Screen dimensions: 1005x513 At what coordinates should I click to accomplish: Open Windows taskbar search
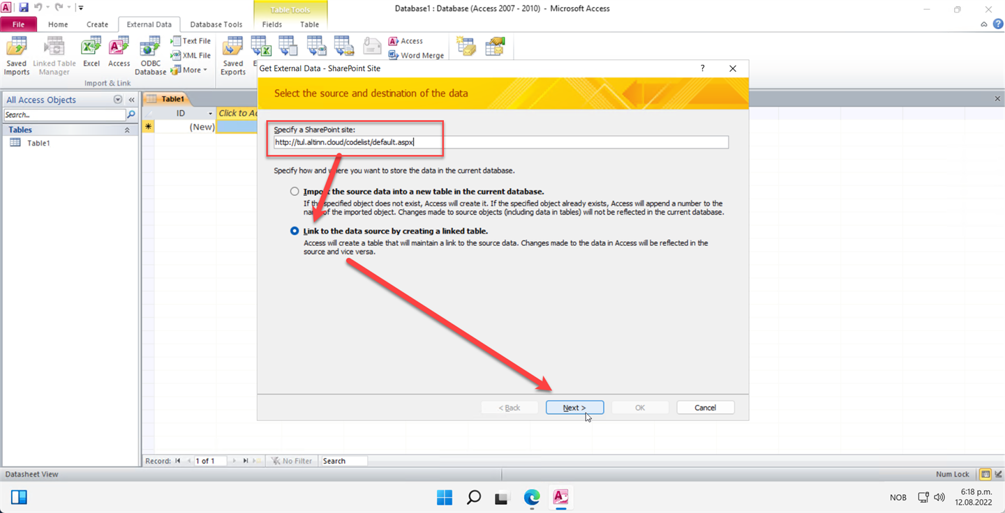[474, 497]
